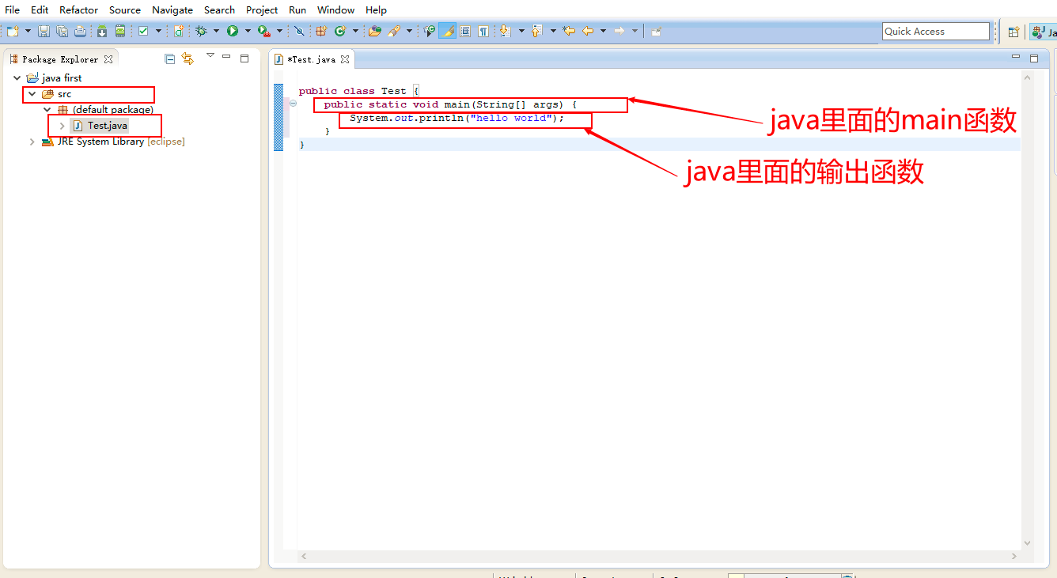Viewport: 1057px width, 578px height.
Task: Click the Forward navigation arrow
Action: [x=619, y=31]
